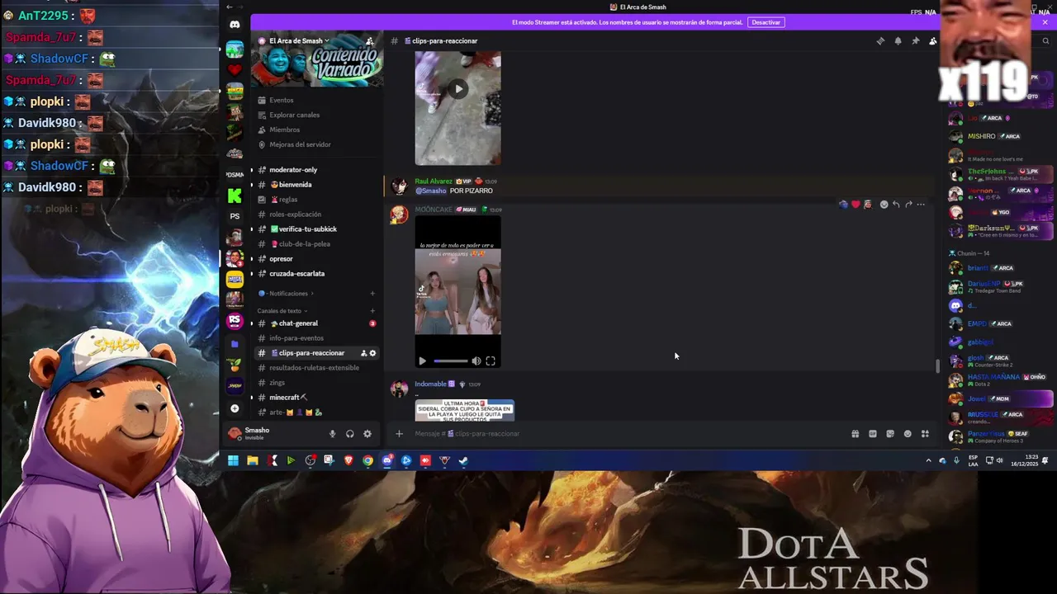Open the sticker picker icon
This screenshot has width=1057, height=594.
point(890,434)
